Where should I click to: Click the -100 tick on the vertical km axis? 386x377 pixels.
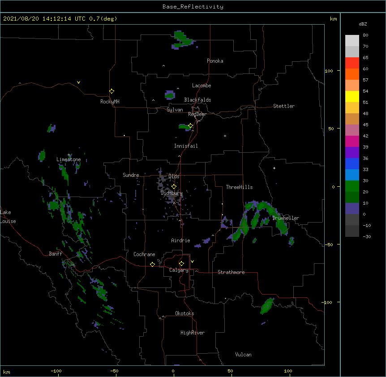click(x=327, y=302)
